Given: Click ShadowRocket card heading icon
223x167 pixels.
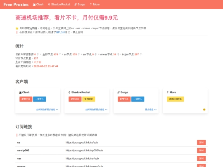Looking at the screenshot, I should [x=69, y=92].
